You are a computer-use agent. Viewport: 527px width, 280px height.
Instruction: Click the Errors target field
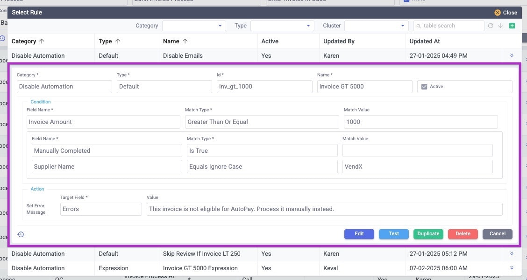(101, 209)
